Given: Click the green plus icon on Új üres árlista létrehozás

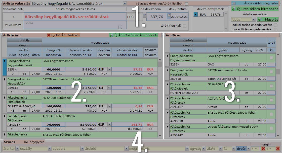Looking at the screenshot, I should click(234, 9).
